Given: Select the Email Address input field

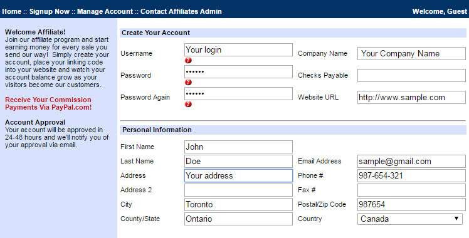Looking at the screenshot, I should click(x=411, y=161).
